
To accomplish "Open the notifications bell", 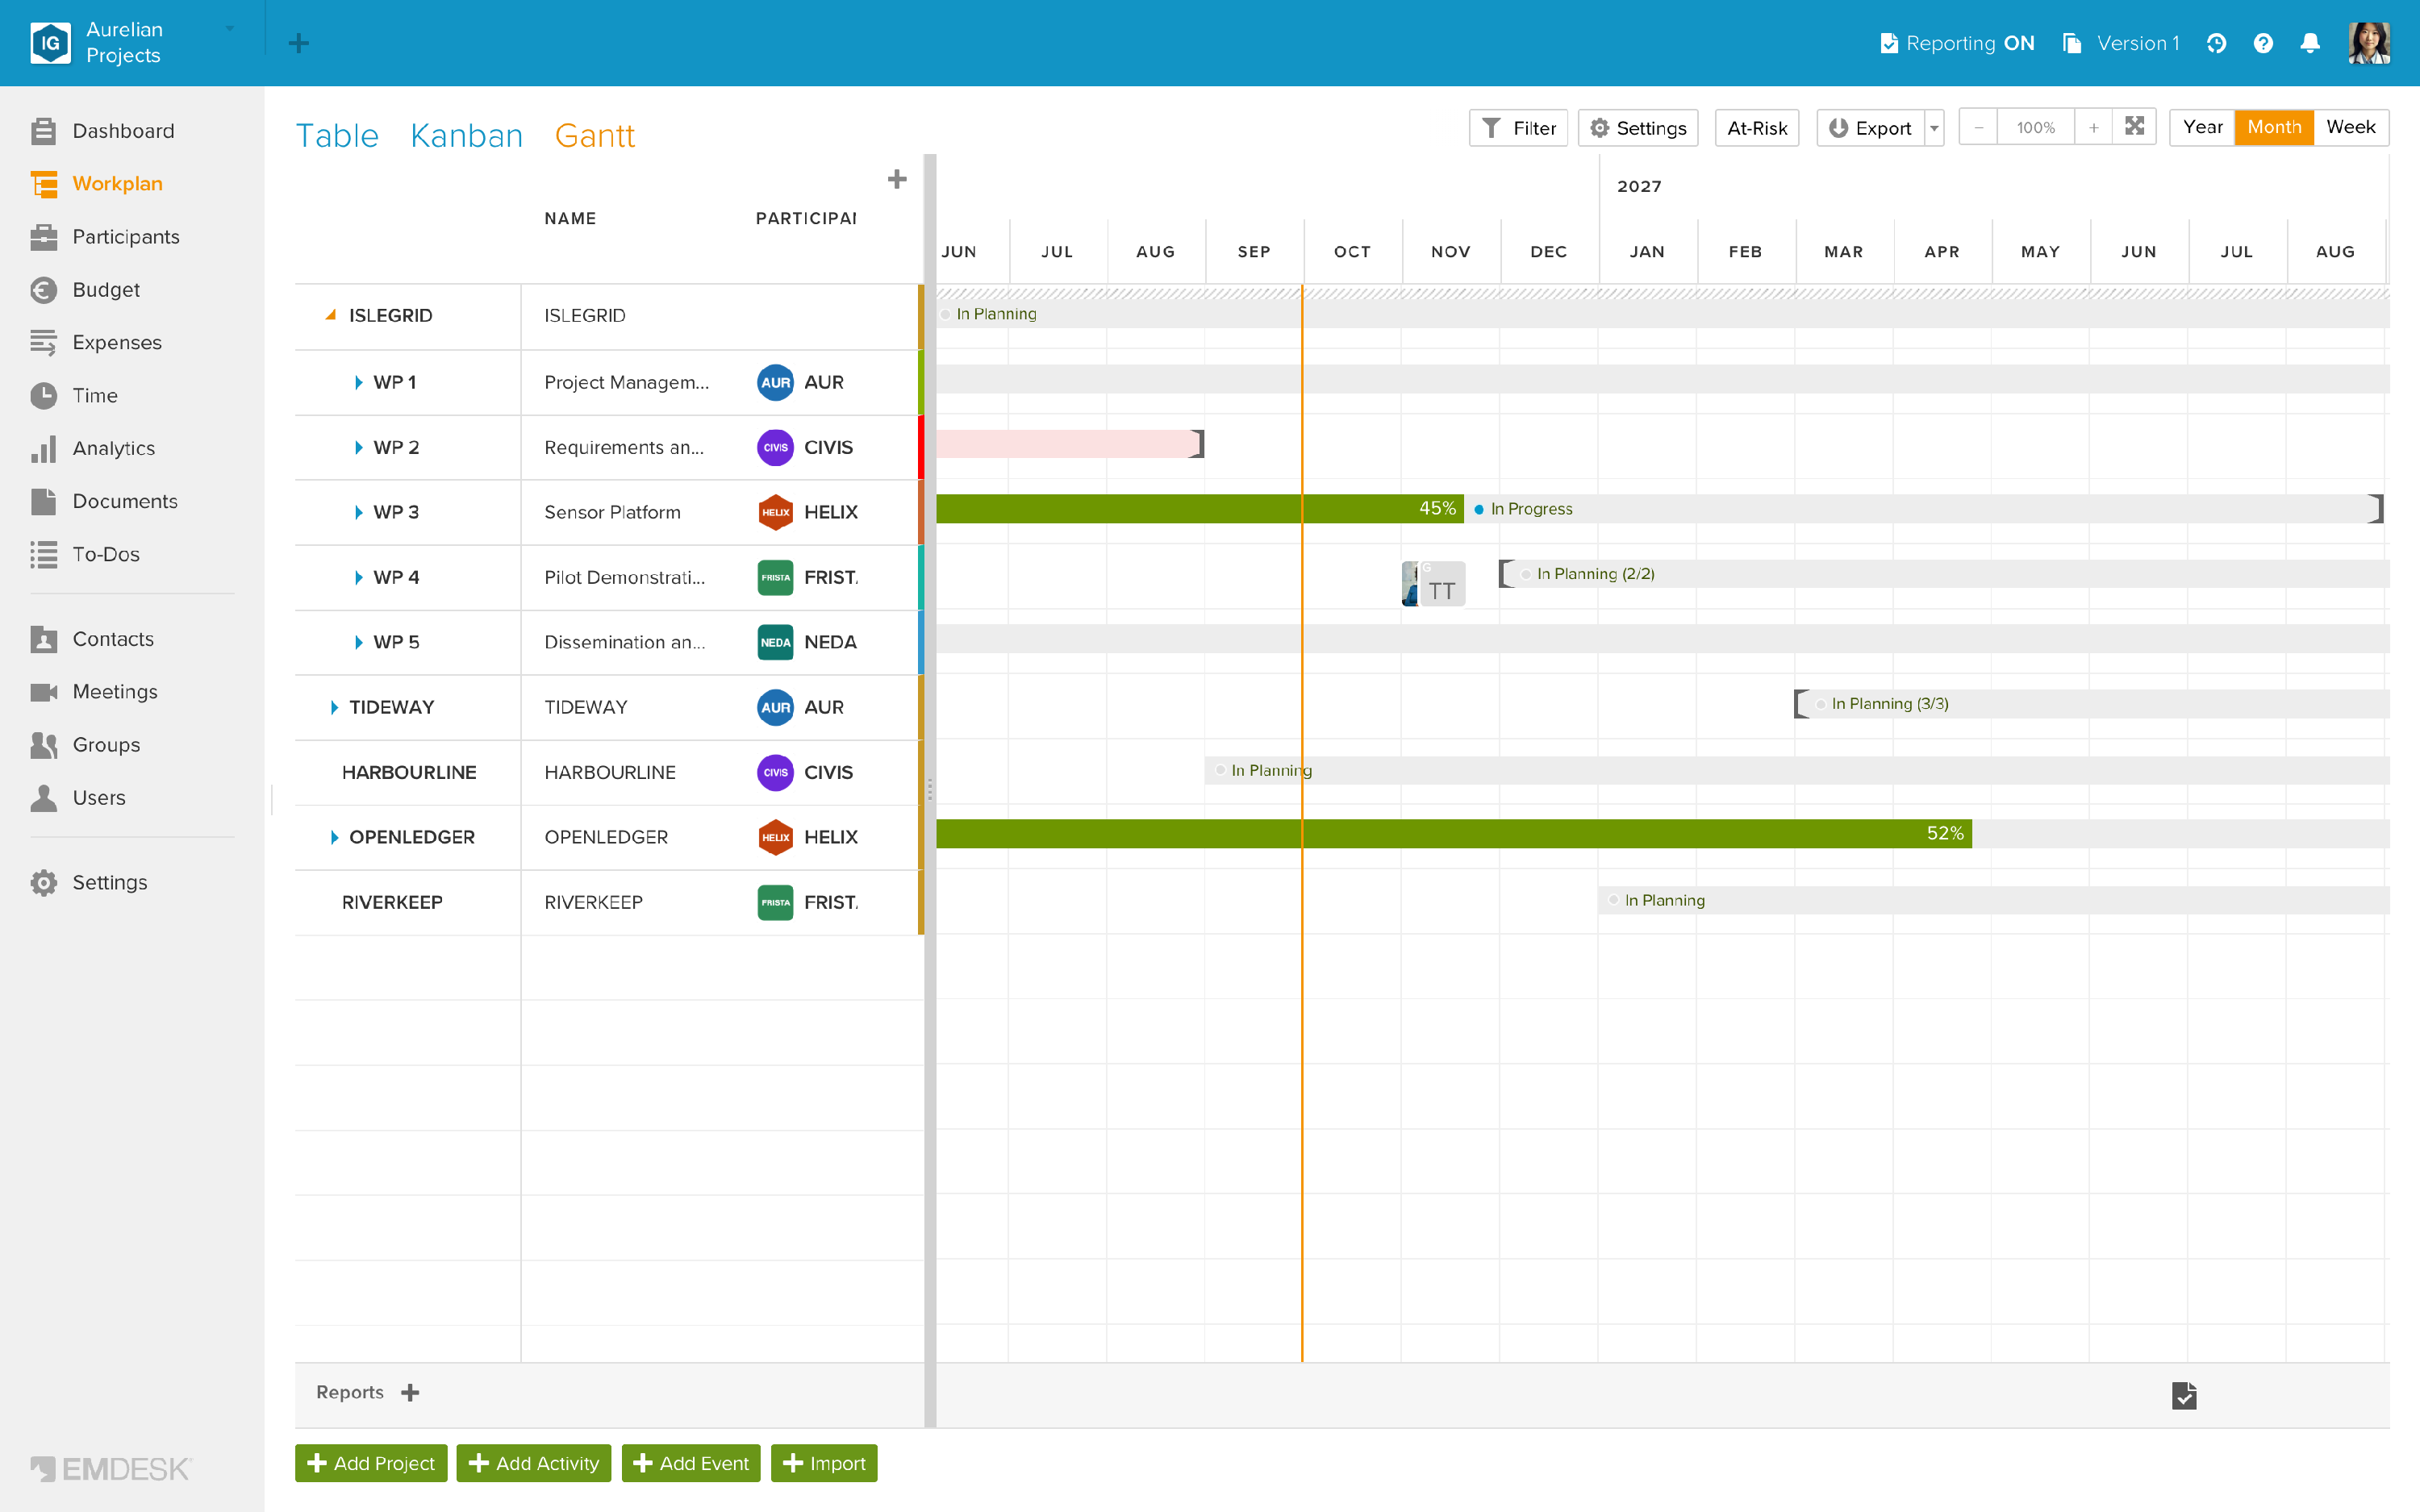I will pos(2310,43).
